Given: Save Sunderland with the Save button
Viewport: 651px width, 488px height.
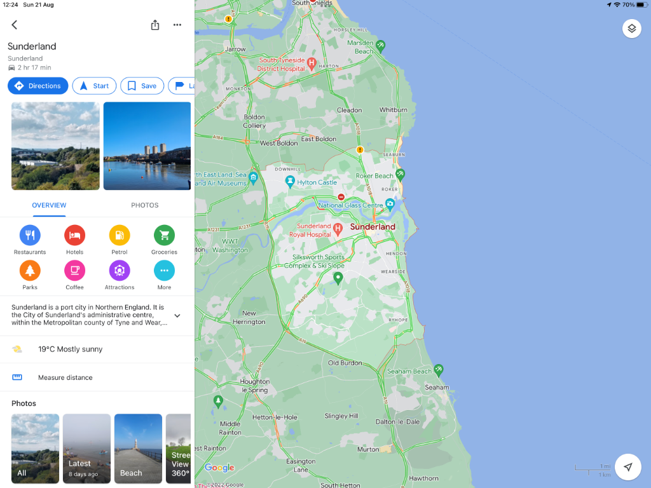Looking at the screenshot, I should tap(142, 86).
